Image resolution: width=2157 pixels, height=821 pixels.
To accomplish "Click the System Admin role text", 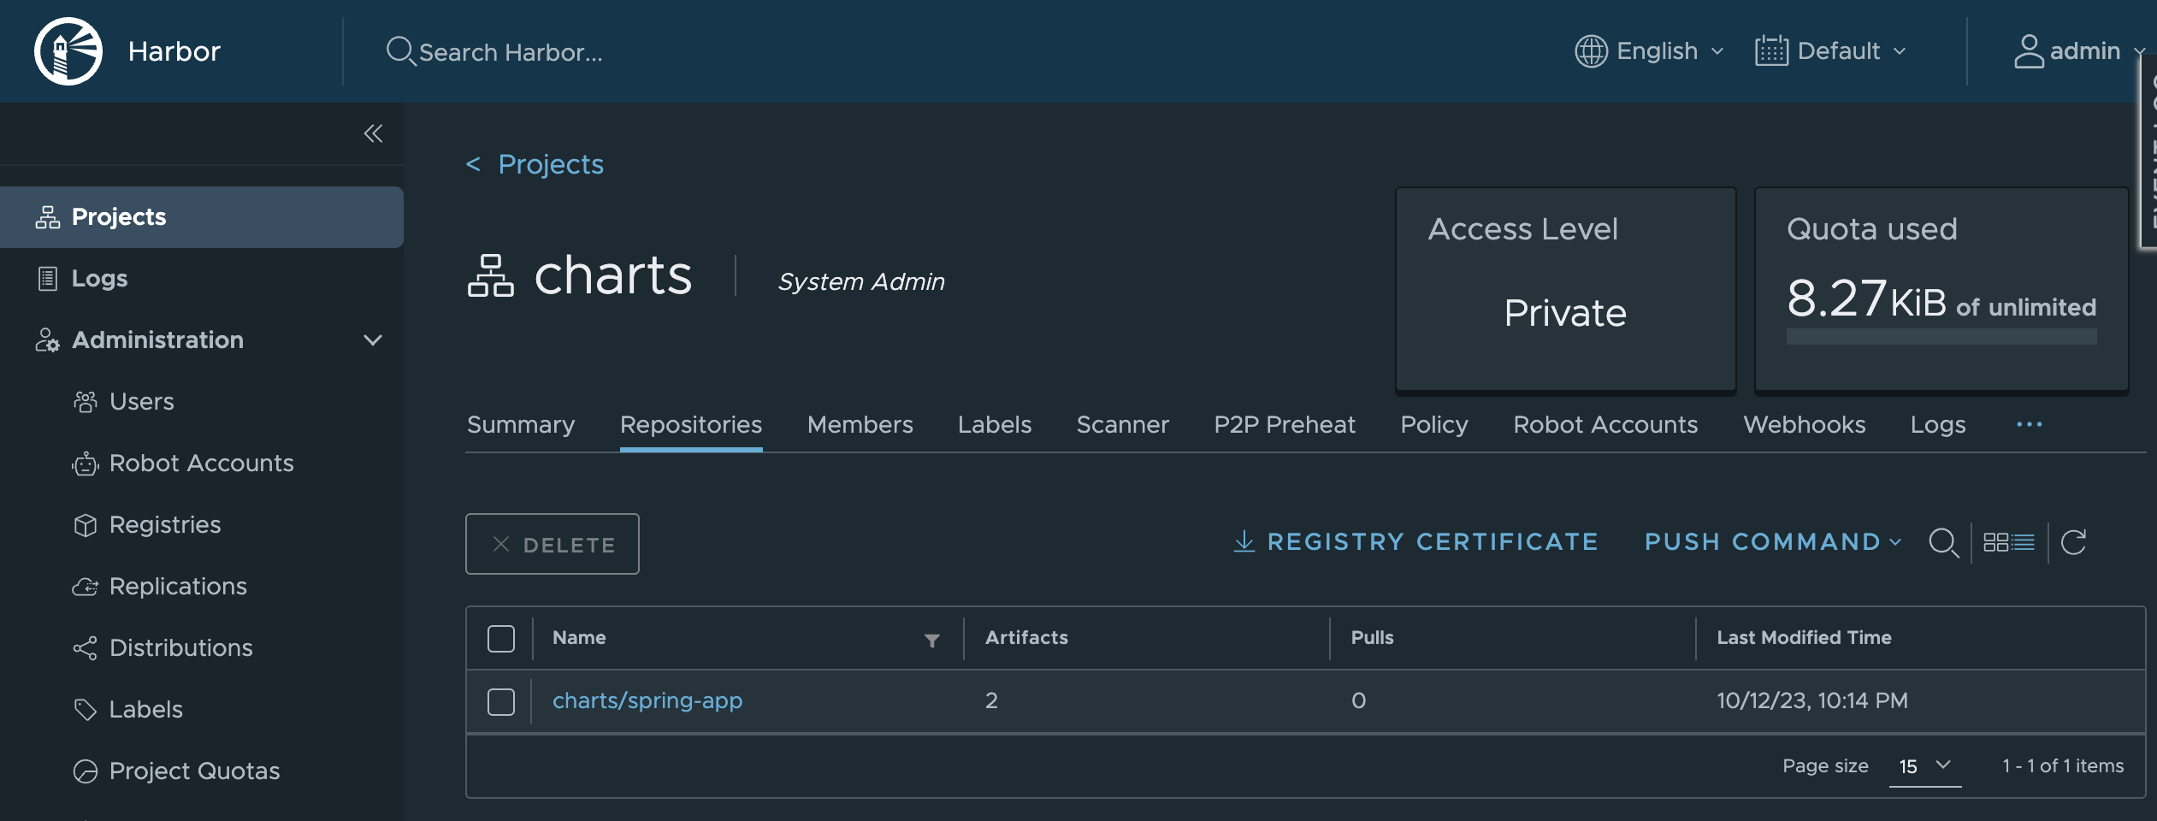I will (x=861, y=281).
